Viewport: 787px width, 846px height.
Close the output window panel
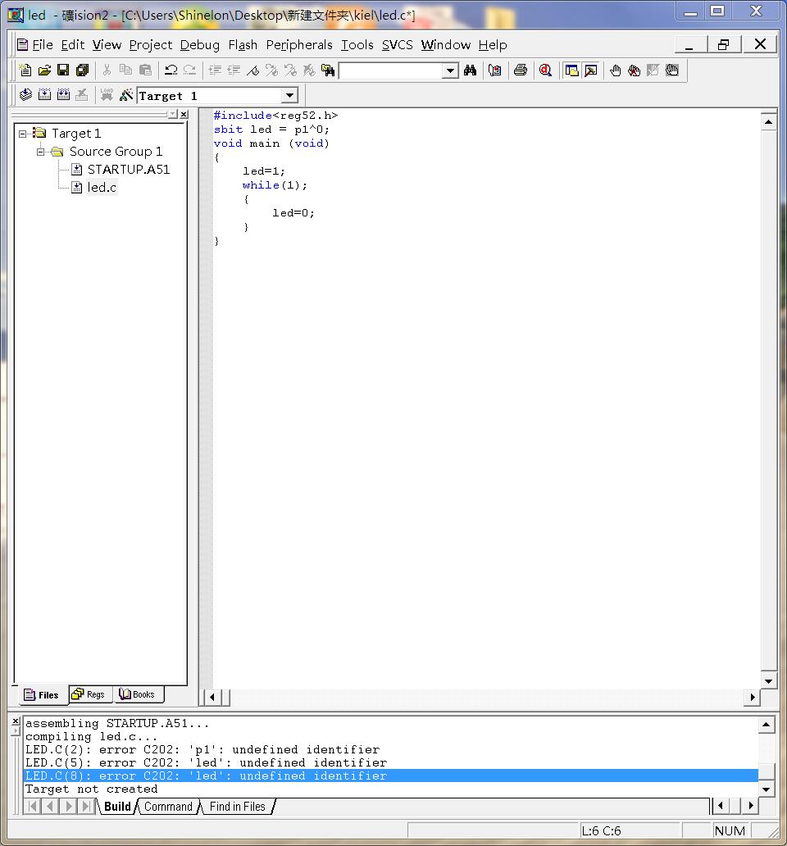click(16, 721)
